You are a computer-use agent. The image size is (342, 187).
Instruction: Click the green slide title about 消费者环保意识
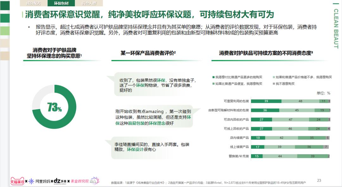pos(127,14)
